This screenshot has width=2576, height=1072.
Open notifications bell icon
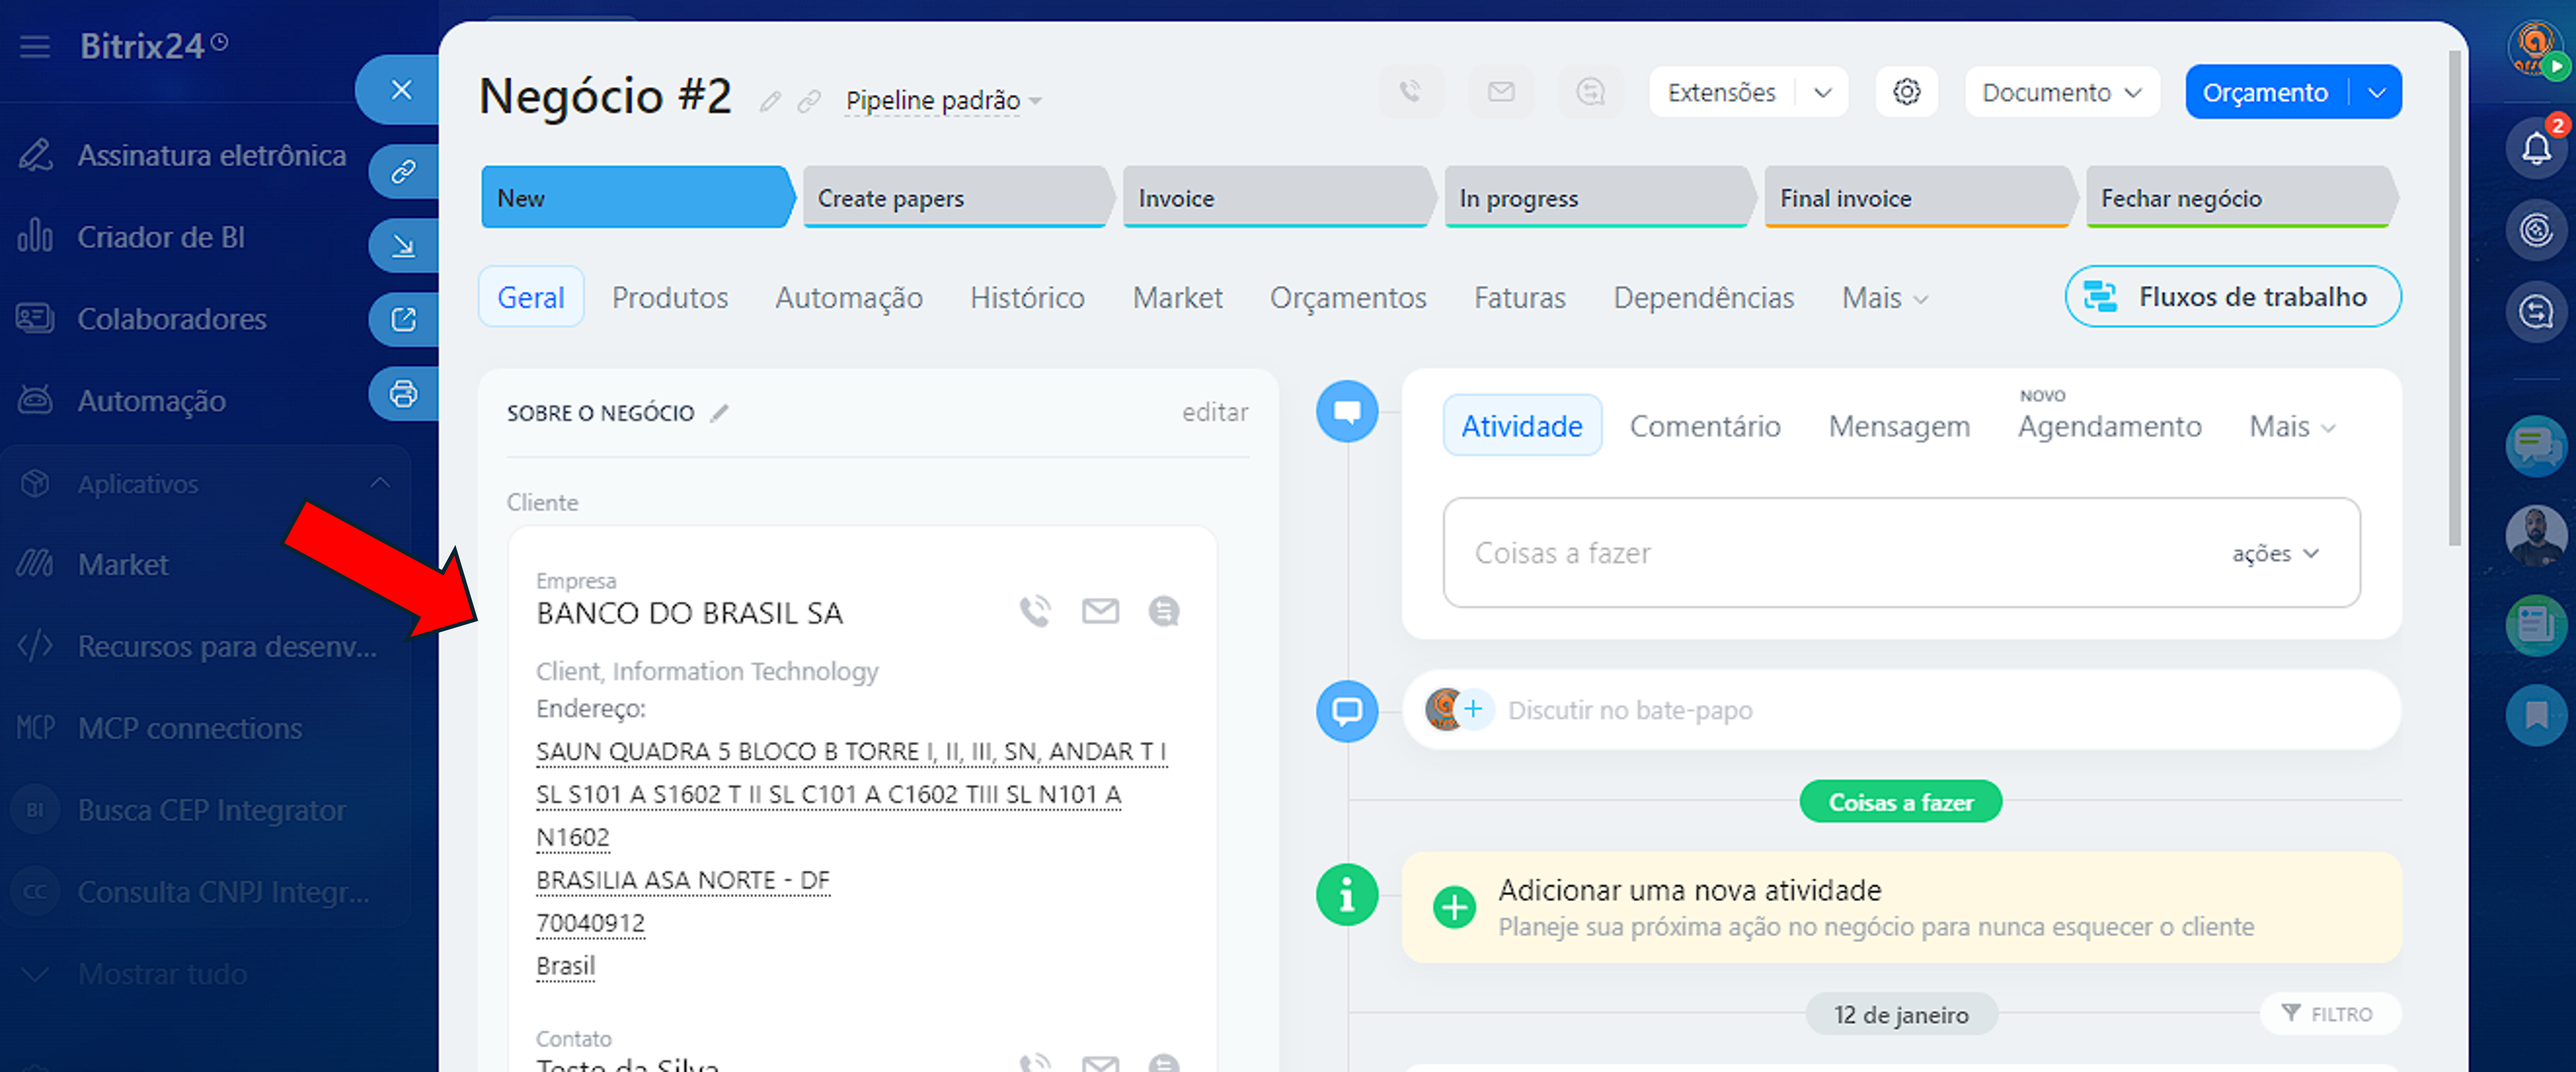(2535, 149)
